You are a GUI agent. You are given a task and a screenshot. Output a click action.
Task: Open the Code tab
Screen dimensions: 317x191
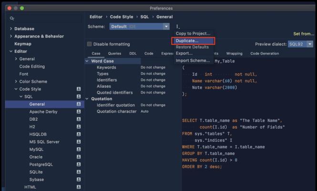tap(149, 53)
